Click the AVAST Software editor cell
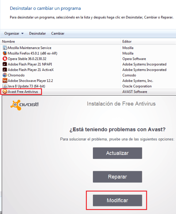176x214 pixels. (135, 92)
